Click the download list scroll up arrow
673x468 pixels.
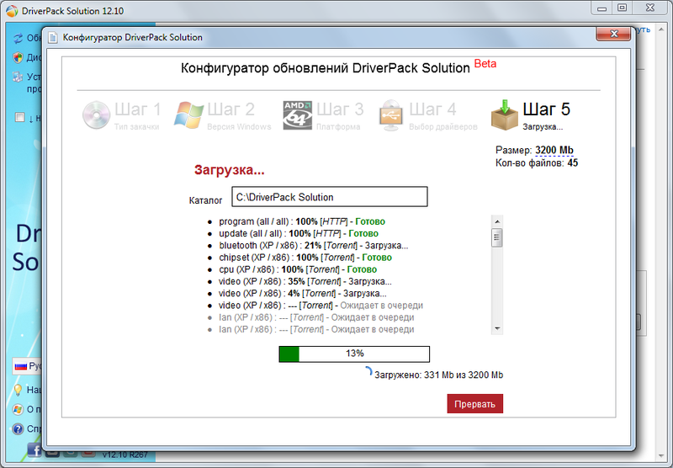pos(497,221)
